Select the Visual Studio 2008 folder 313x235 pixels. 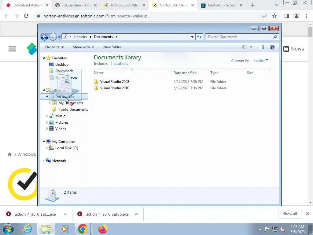pos(115,81)
